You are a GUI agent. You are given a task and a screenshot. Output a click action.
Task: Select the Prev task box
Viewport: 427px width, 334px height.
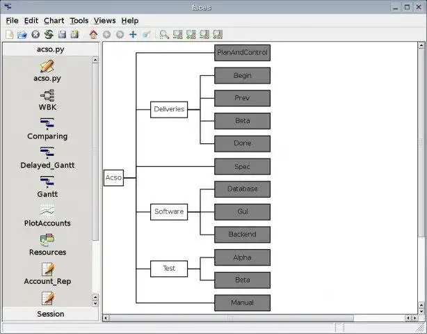(243, 98)
